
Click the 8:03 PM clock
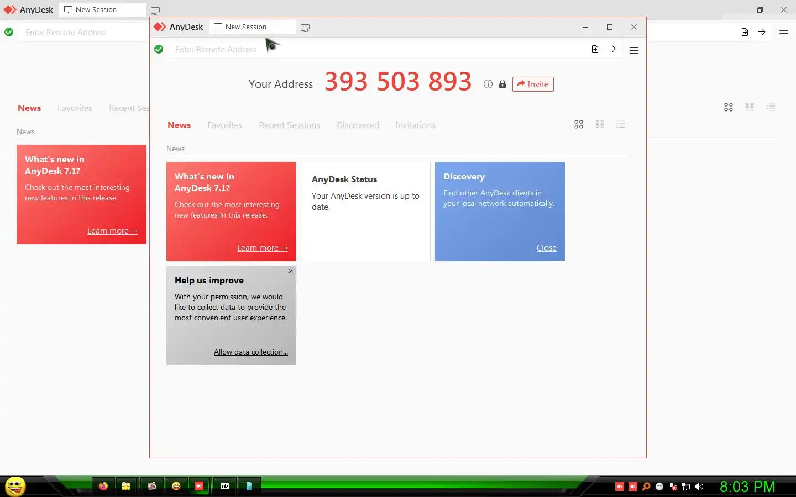[747, 487]
